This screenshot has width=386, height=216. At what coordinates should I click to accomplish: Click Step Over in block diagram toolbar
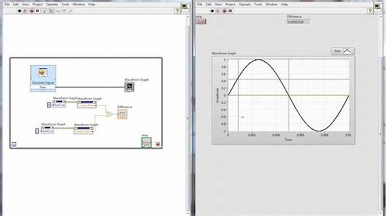64,11
